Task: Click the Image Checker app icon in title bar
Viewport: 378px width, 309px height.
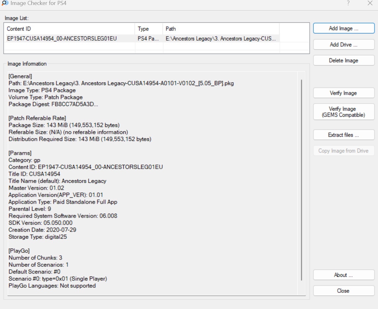Action: 5,3
